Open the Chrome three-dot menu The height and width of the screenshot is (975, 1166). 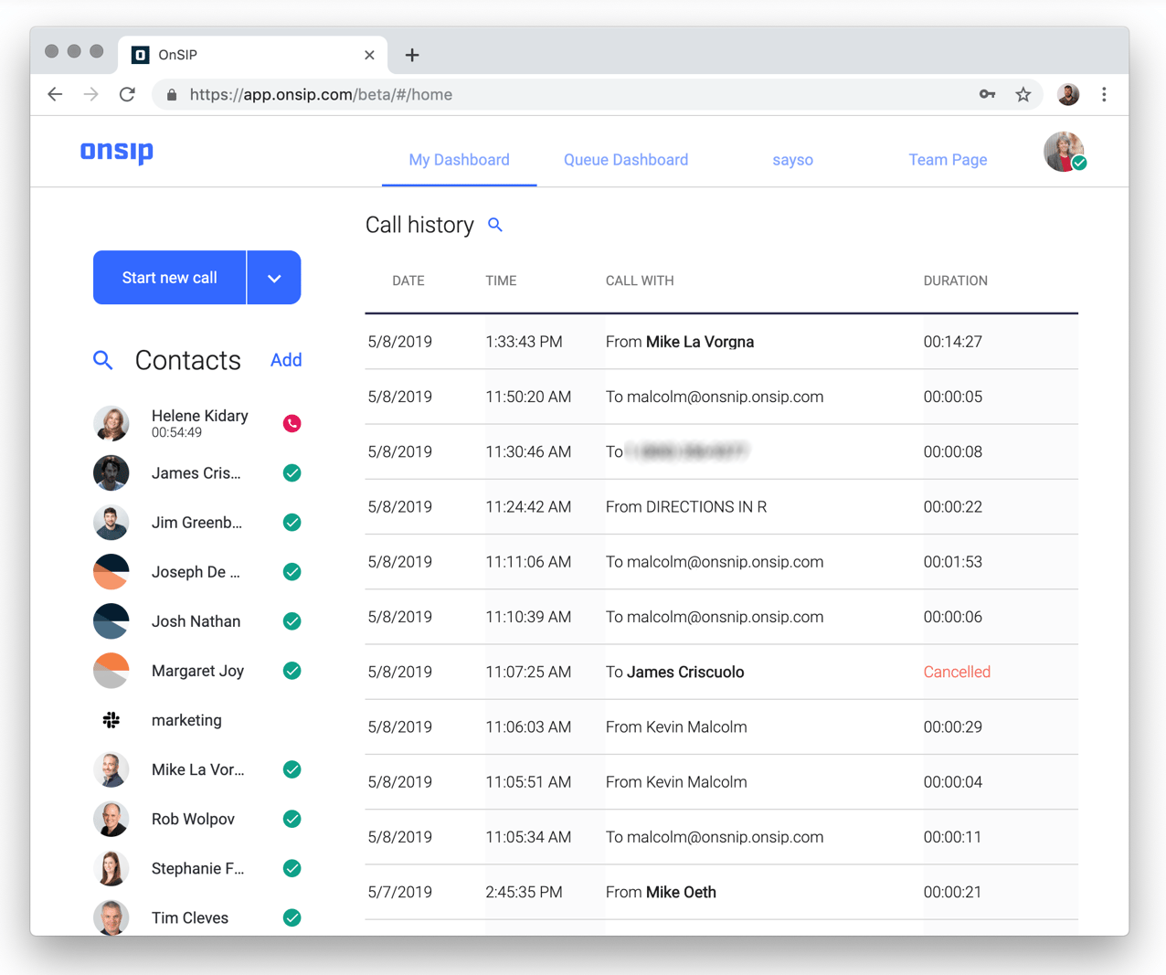tap(1104, 95)
